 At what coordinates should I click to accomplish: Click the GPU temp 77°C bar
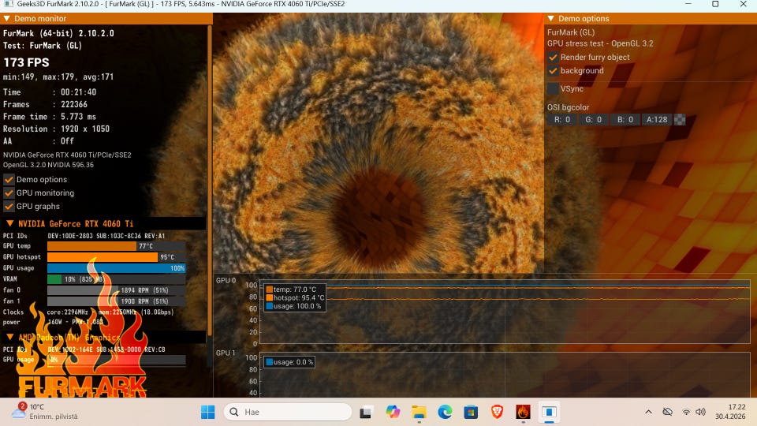[117, 246]
